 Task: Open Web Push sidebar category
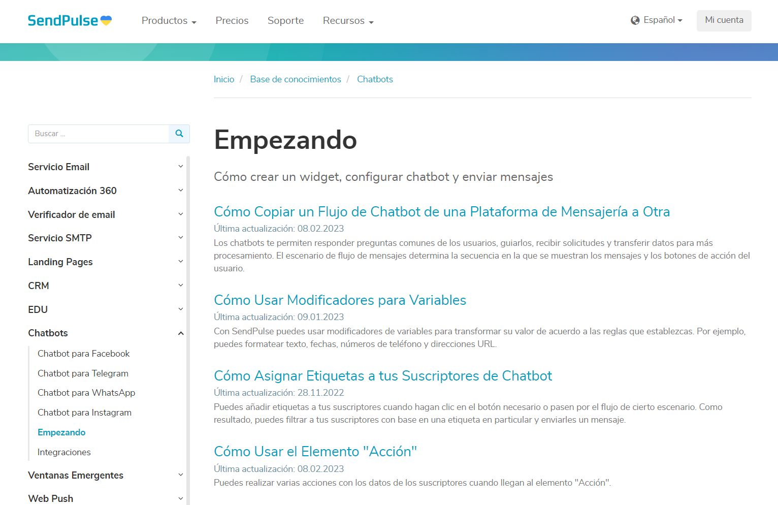(51, 499)
